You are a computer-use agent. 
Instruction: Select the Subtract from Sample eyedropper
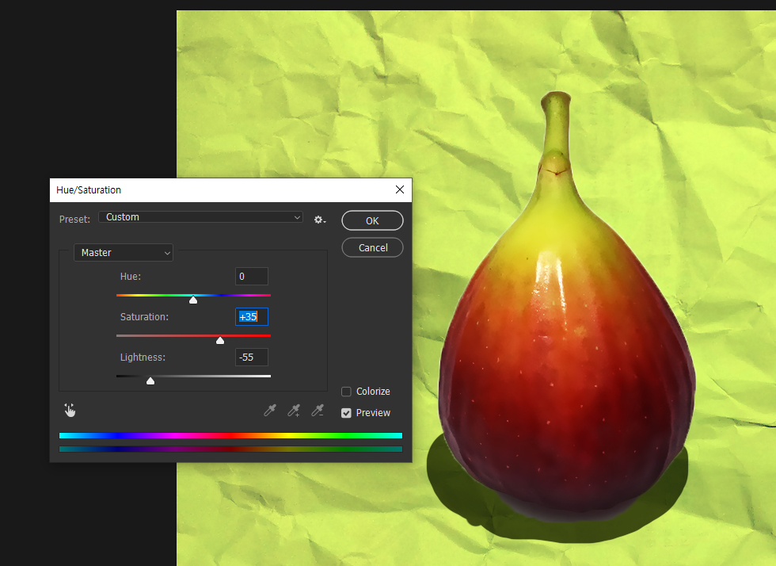coord(318,410)
